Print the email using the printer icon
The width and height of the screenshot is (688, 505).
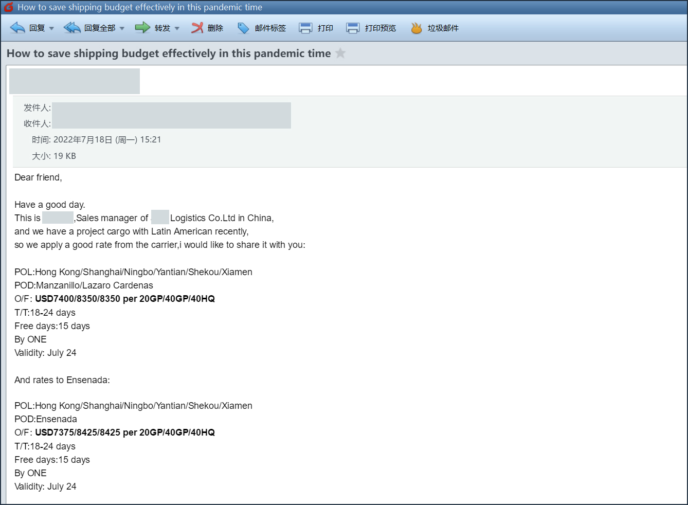(x=305, y=28)
